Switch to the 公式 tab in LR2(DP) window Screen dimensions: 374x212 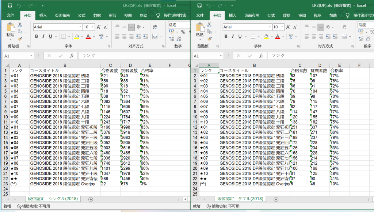[271, 16]
